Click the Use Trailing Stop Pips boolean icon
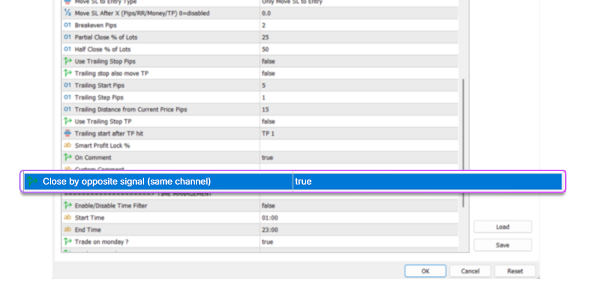The height and width of the screenshot is (285, 591). (x=67, y=61)
